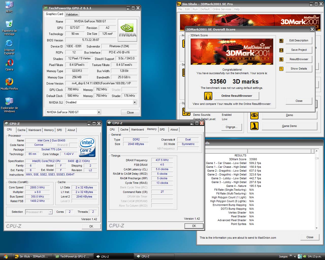Click Change... button in 3DMark
The image size is (325, 260).
pos(231,127)
